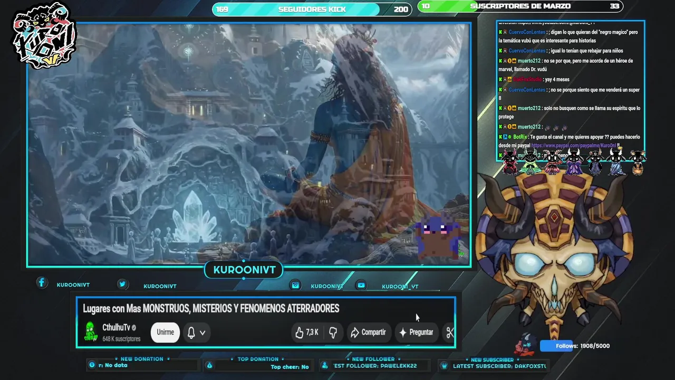The height and width of the screenshot is (380, 675).
Task: Click the dislike thumbs-down icon
Action: pyautogui.click(x=333, y=332)
